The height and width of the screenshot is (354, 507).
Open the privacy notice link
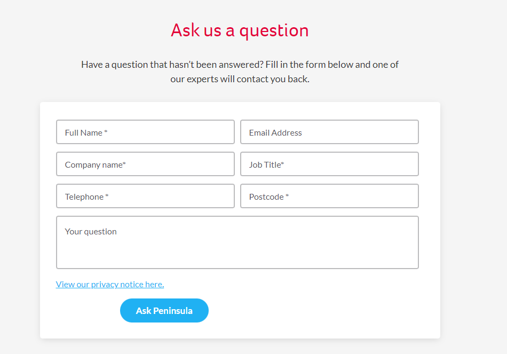110,285
